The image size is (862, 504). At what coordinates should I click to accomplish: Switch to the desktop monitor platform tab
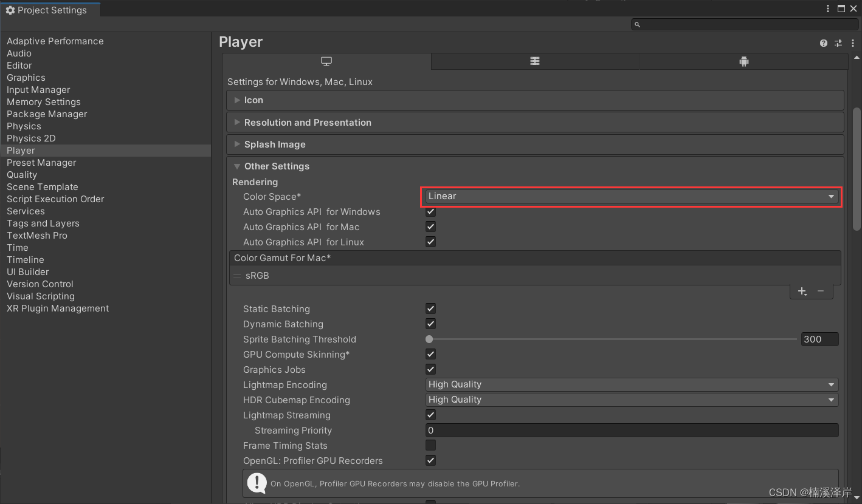click(326, 61)
